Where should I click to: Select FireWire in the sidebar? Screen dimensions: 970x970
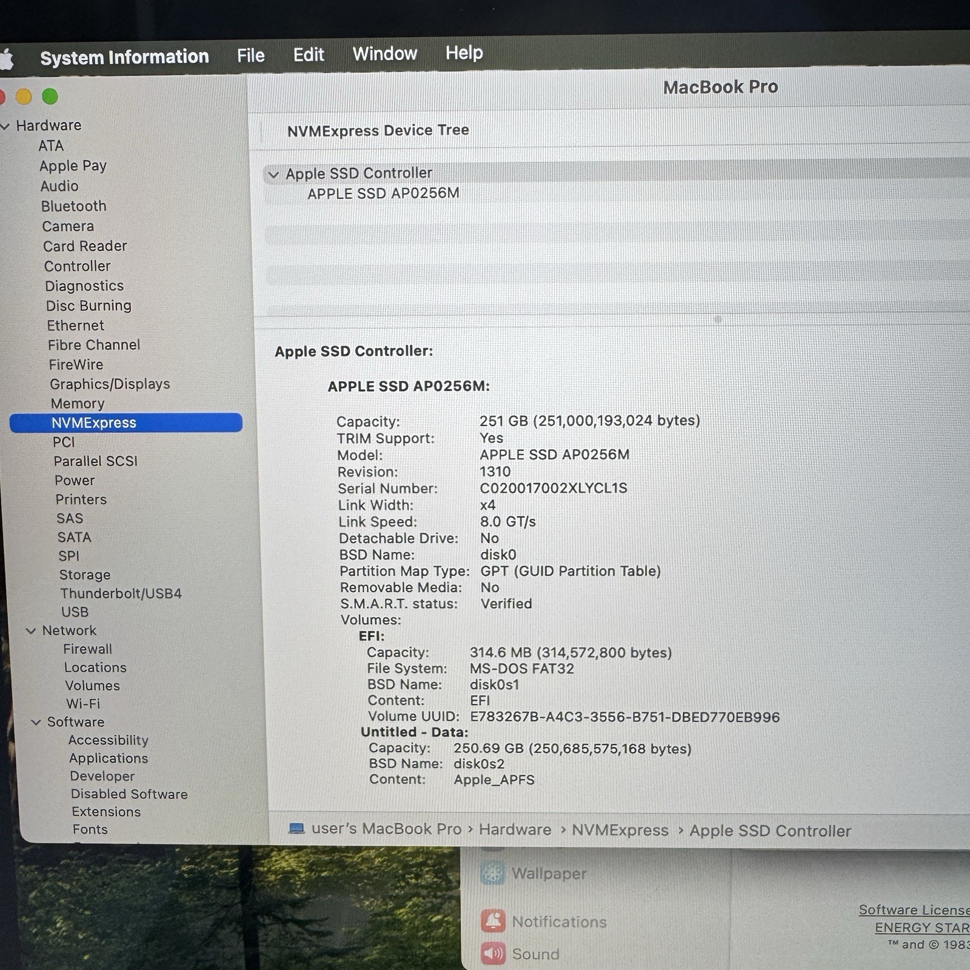[x=76, y=364]
